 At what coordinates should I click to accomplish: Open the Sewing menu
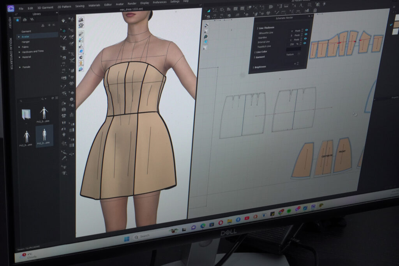[79, 6]
